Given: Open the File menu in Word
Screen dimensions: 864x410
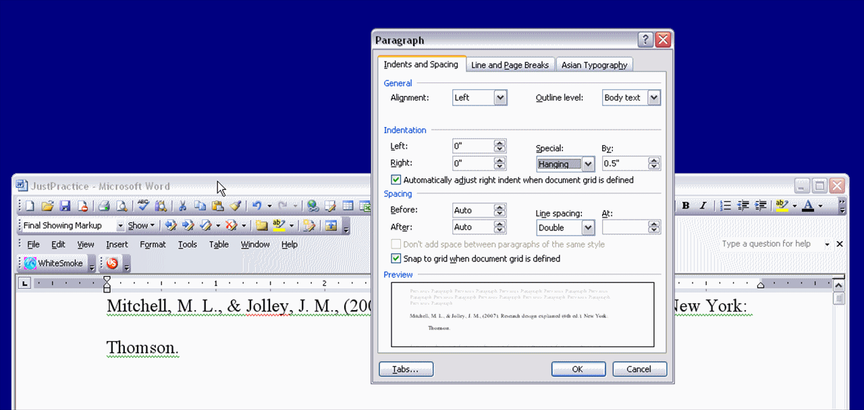Looking at the screenshot, I should pos(33,245).
